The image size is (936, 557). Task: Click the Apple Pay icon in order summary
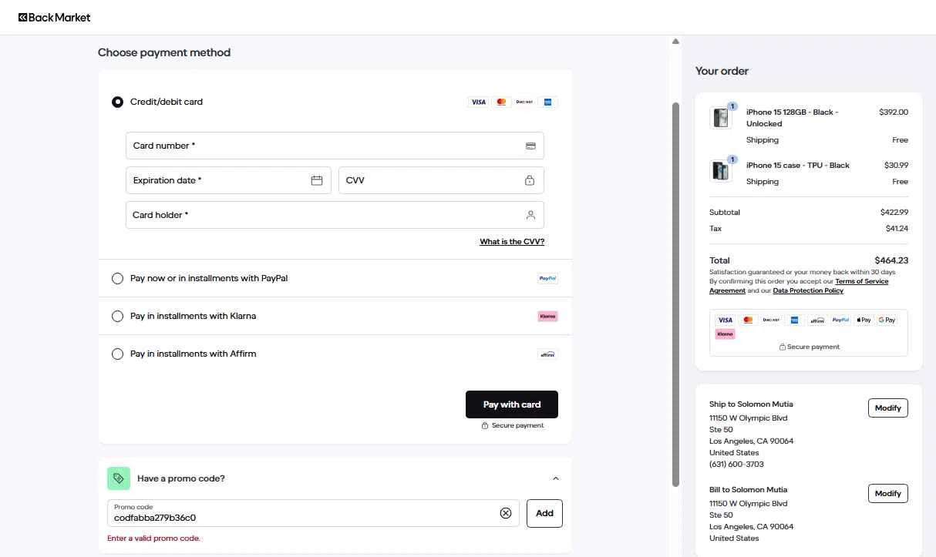click(x=864, y=320)
